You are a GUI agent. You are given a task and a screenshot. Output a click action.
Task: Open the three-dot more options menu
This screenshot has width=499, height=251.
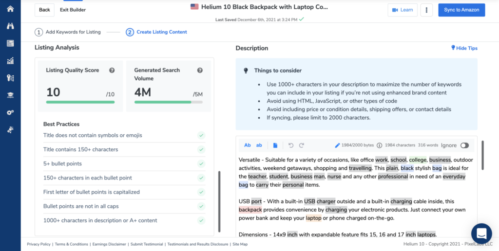(x=426, y=10)
